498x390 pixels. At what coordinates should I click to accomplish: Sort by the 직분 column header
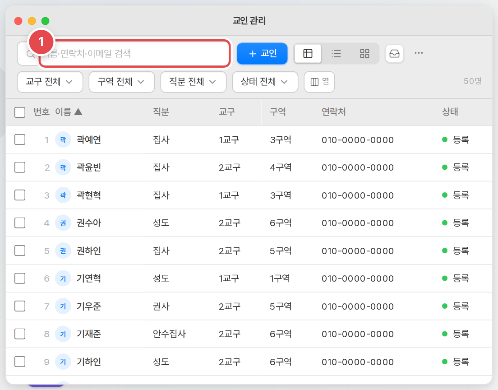click(x=161, y=112)
